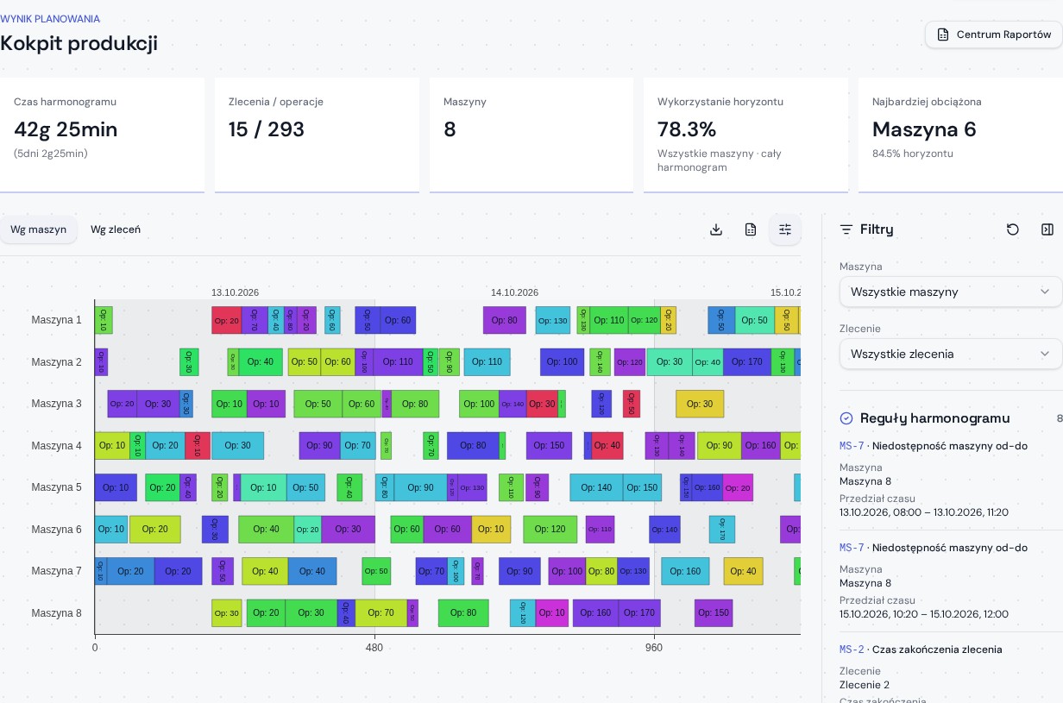Viewport: 1063px width, 703px height.
Task: Toggle the filter sliders icon button
Action: pyautogui.click(x=785, y=229)
